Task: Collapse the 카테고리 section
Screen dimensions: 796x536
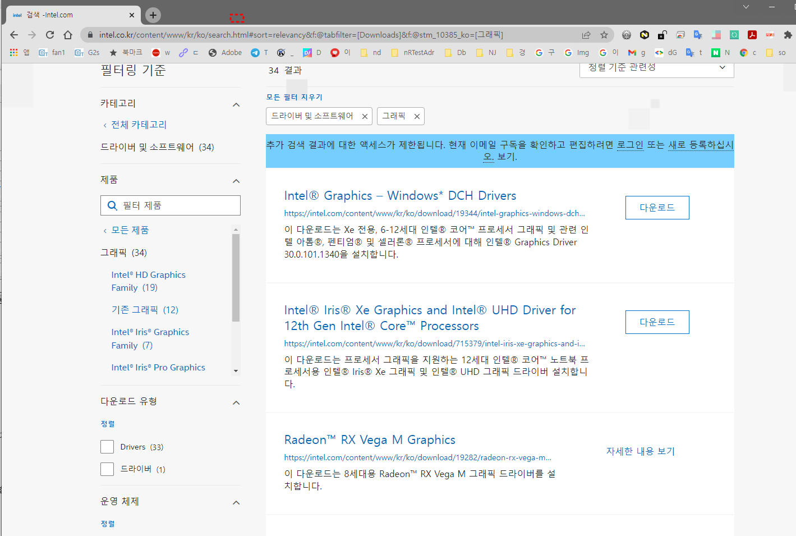Action: pos(236,104)
